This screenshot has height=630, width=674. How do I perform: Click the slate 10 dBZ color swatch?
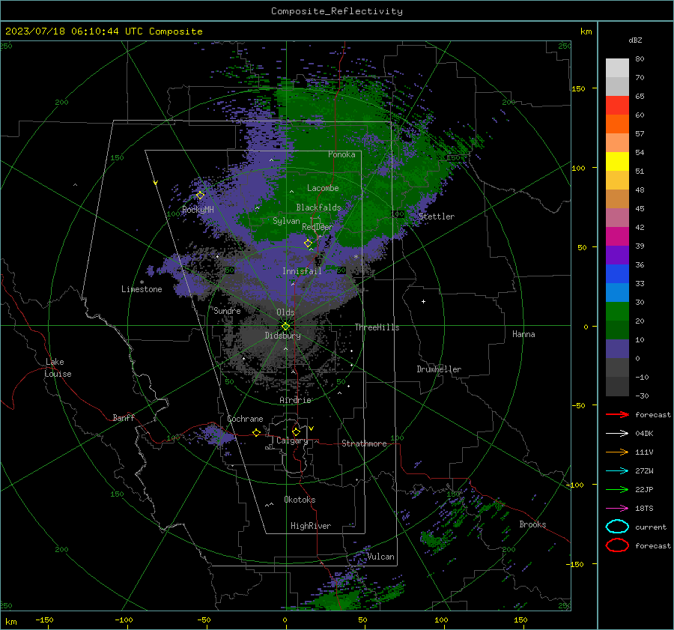click(617, 349)
